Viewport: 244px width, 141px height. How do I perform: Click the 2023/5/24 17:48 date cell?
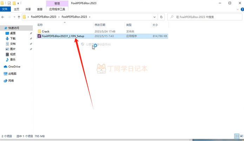pos(105,31)
